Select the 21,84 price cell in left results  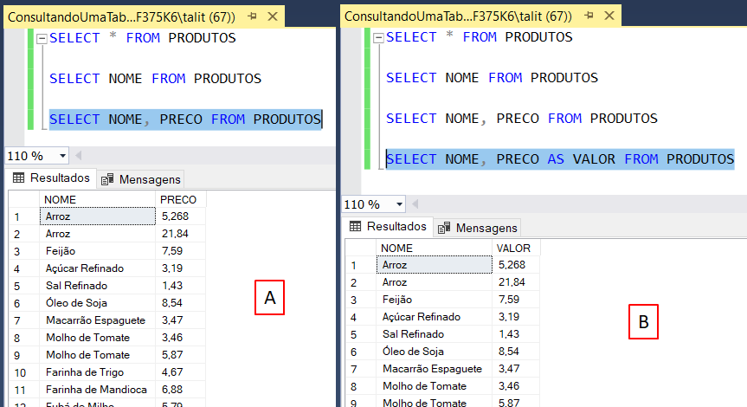tap(181, 234)
